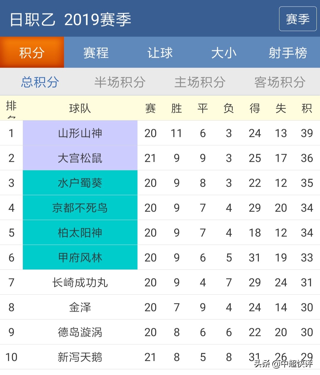Open 德岛漩涡 team page
Screen dimensions: 320x375
[x=80, y=332]
